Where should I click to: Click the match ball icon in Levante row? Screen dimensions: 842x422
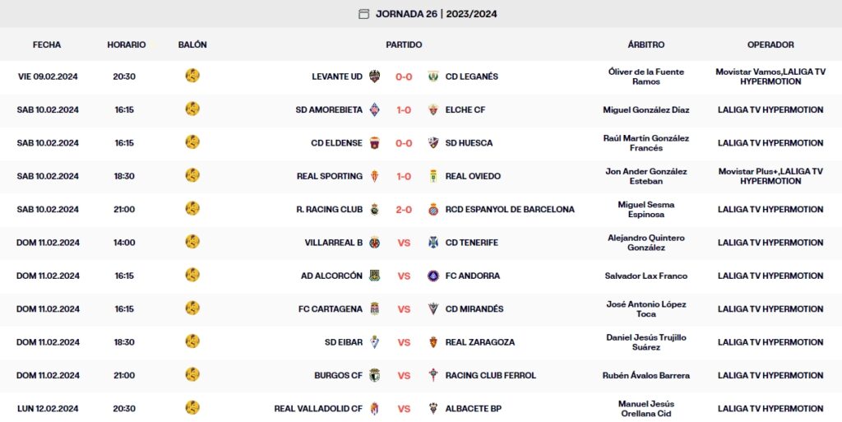192,76
